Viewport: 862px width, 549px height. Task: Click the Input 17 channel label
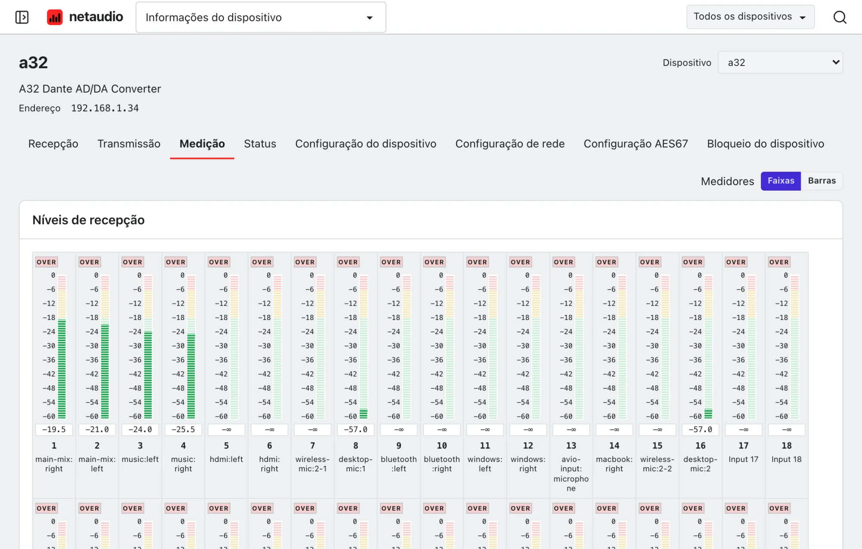pyautogui.click(x=743, y=459)
